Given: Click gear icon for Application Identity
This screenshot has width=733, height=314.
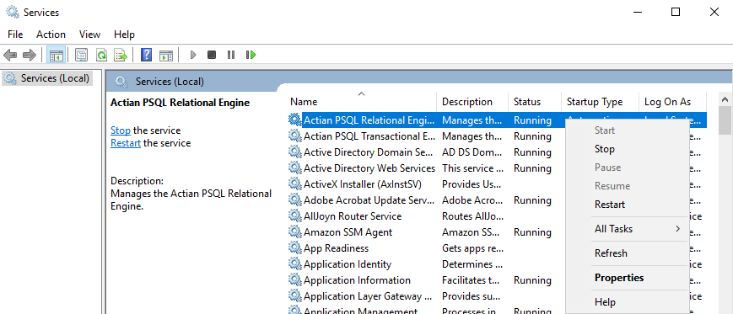Looking at the screenshot, I should tap(295, 263).
